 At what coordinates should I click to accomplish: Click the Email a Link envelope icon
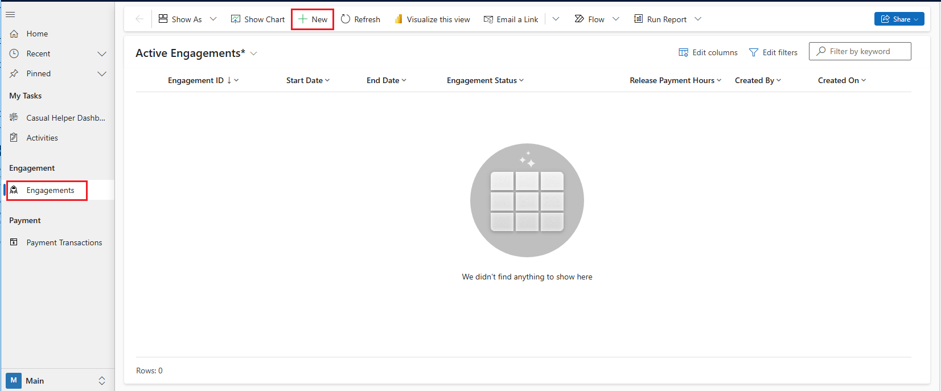point(488,19)
